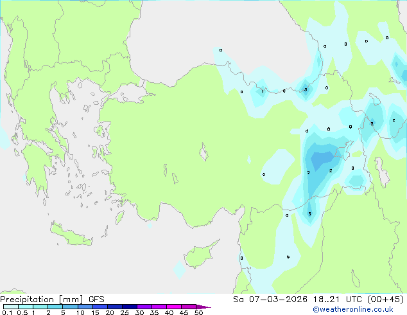Pick the 35–40 mm legend swatch
407x315 pixels.
click(159, 307)
